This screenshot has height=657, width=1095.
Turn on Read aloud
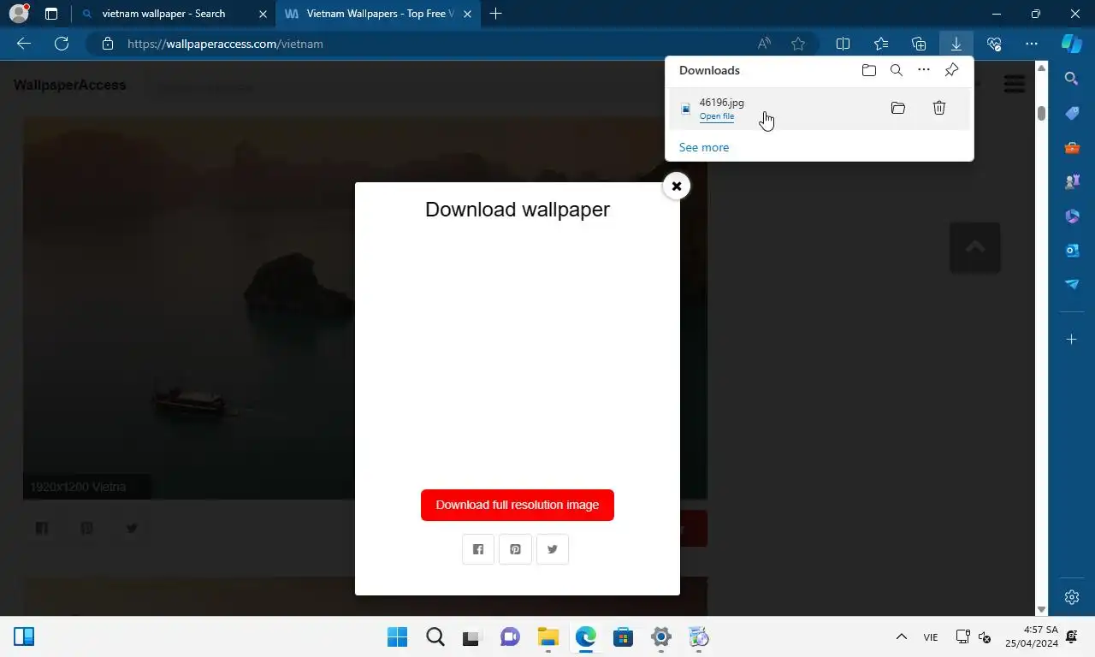(x=764, y=44)
